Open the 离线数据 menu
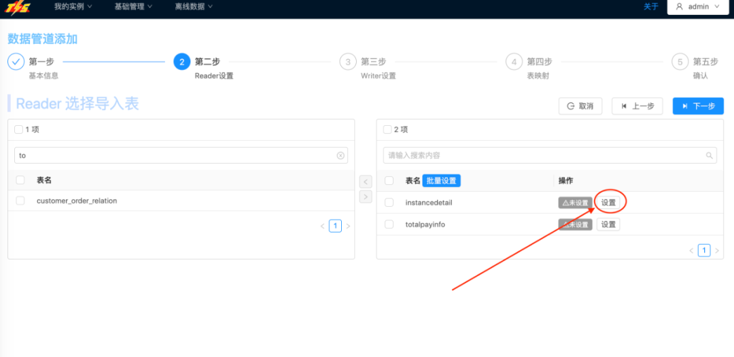 click(x=194, y=7)
